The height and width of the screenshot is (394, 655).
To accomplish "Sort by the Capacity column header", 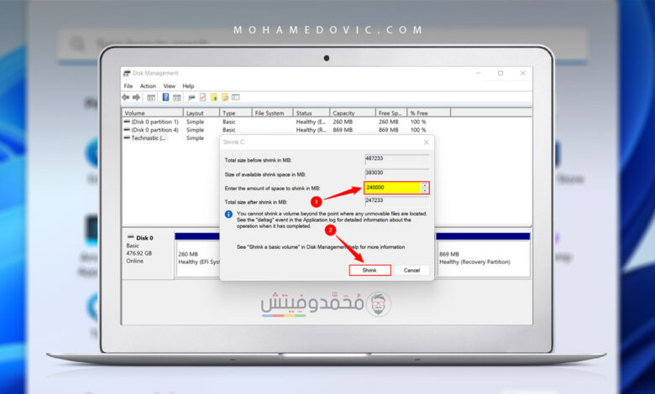I will (352, 113).
